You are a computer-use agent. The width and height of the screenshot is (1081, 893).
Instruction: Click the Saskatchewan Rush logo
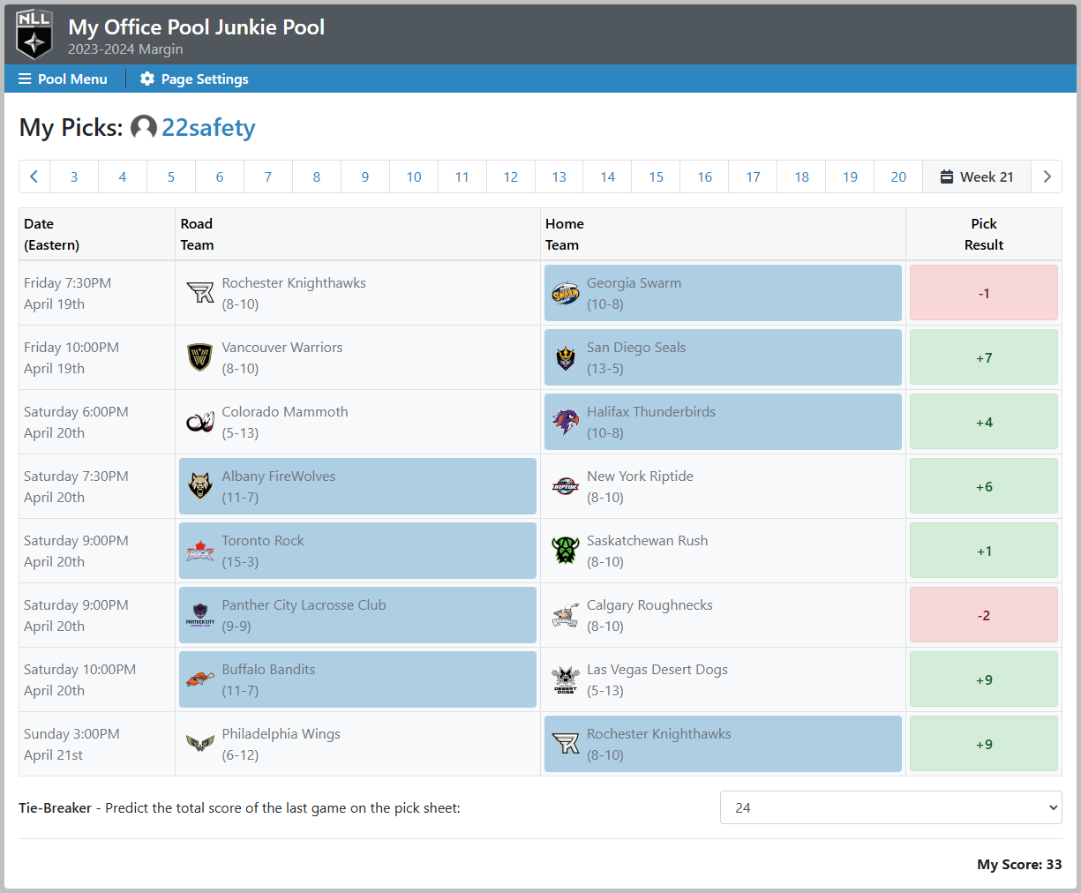tap(566, 551)
